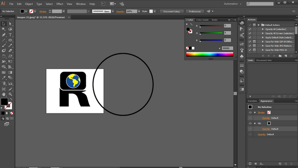Collapse the Default Actions folder
The image size is (298, 168).
[258, 25]
